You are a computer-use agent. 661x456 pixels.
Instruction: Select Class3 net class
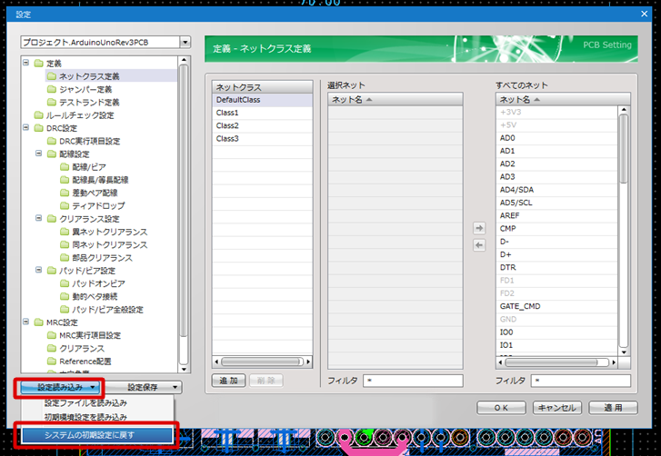[262, 139]
